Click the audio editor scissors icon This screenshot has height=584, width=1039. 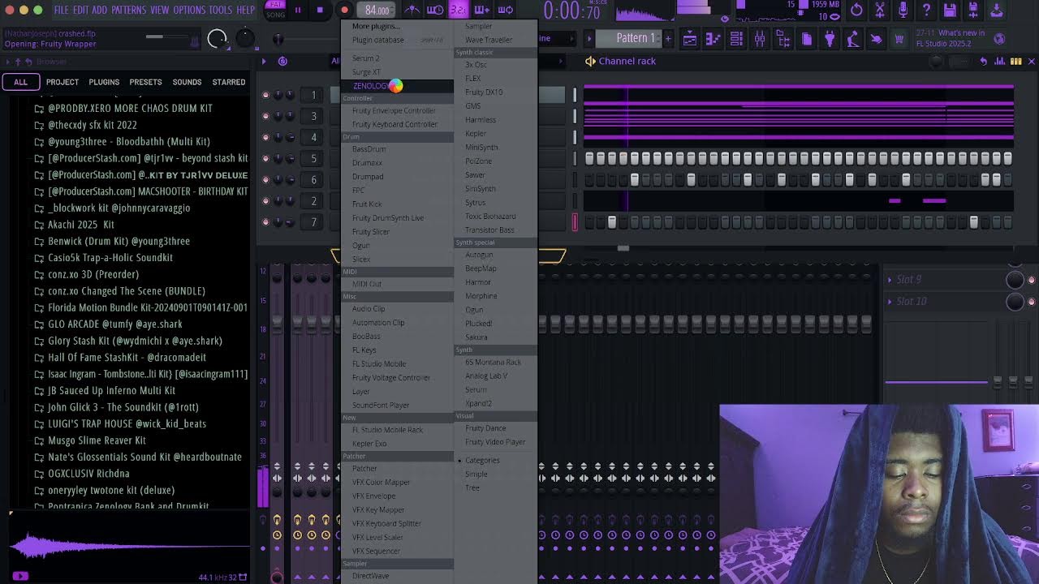(x=880, y=11)
